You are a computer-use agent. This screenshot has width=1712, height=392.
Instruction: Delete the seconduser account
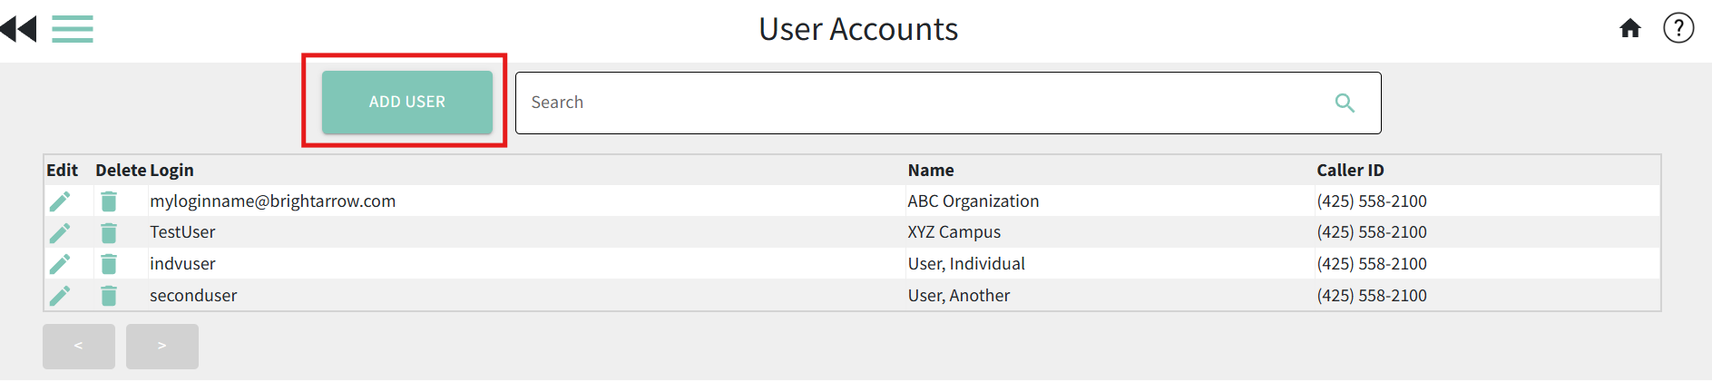point(109,296)
